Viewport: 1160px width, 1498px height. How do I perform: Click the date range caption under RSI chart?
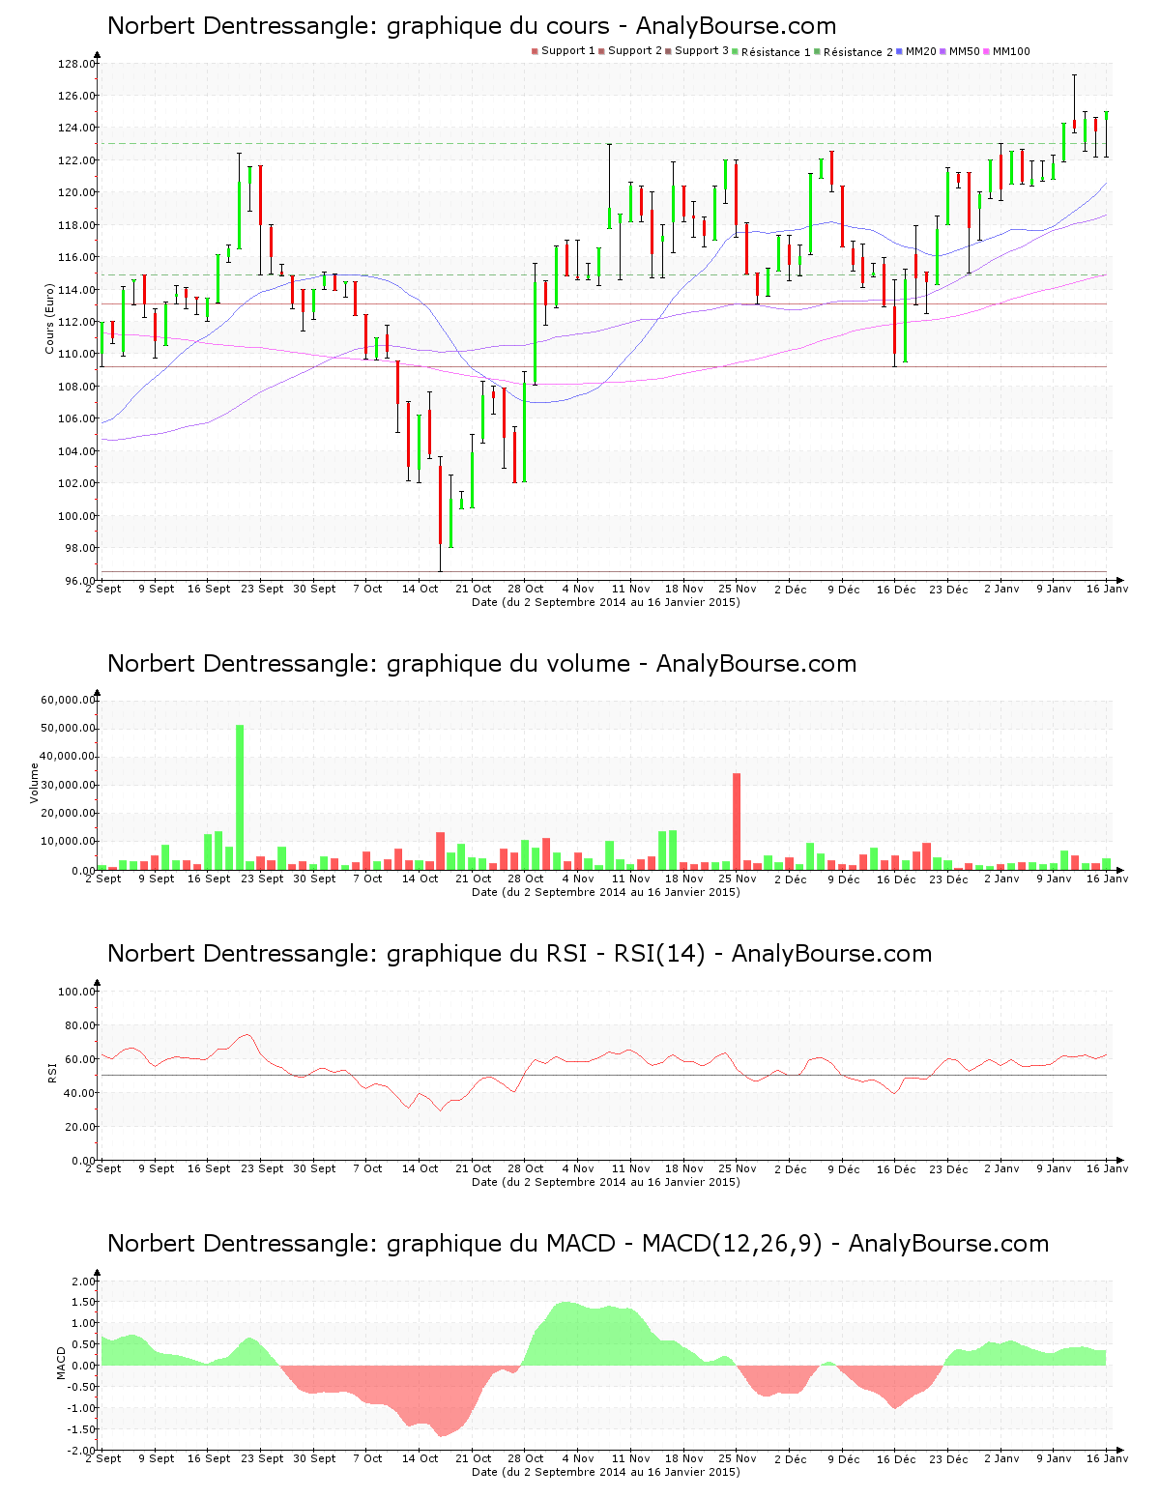606,1182
